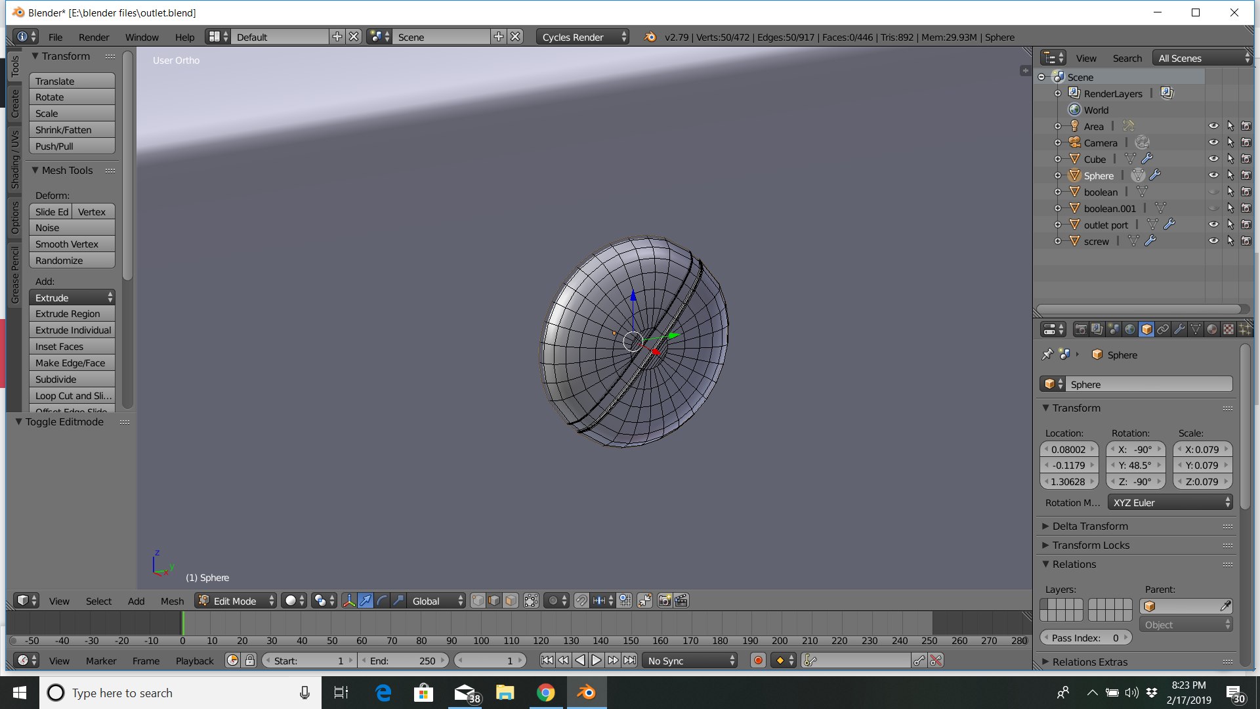Open the Texture properties tab (checker icon)
Image resolution: width=1260 pixels, height=709 pixels.
point(1228,330)
